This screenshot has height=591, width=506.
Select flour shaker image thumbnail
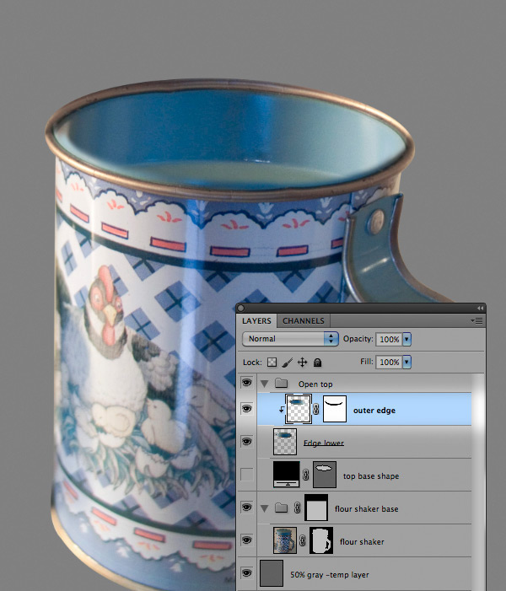(285, 540)
